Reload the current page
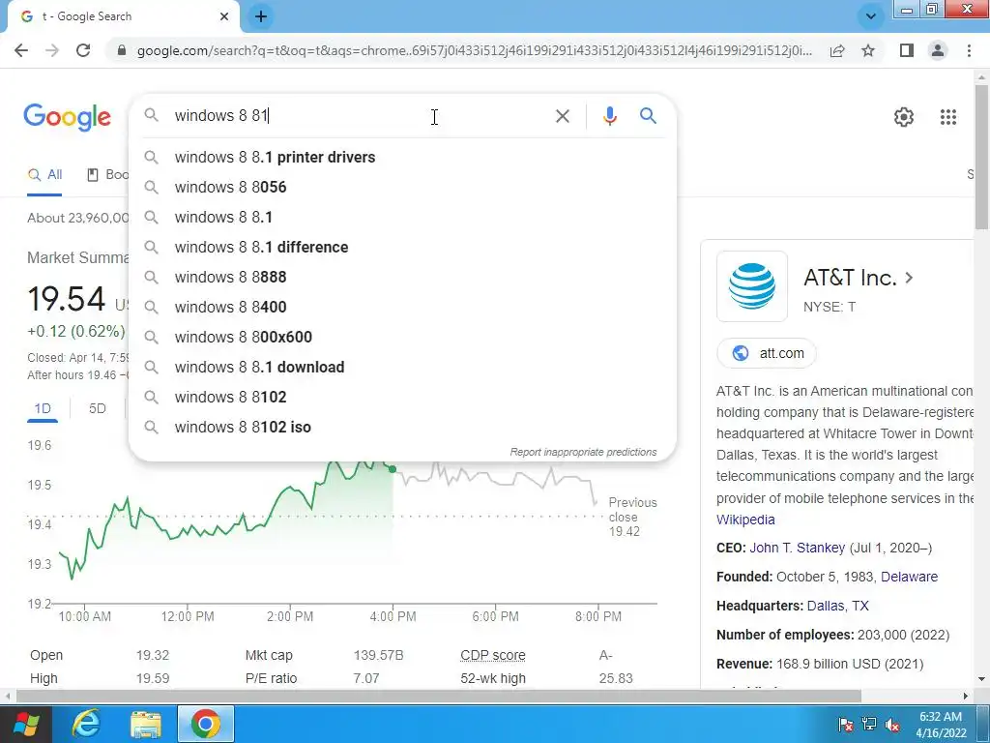Image resolution: width=990 pixels, height=743 pixels. (83, 50)
